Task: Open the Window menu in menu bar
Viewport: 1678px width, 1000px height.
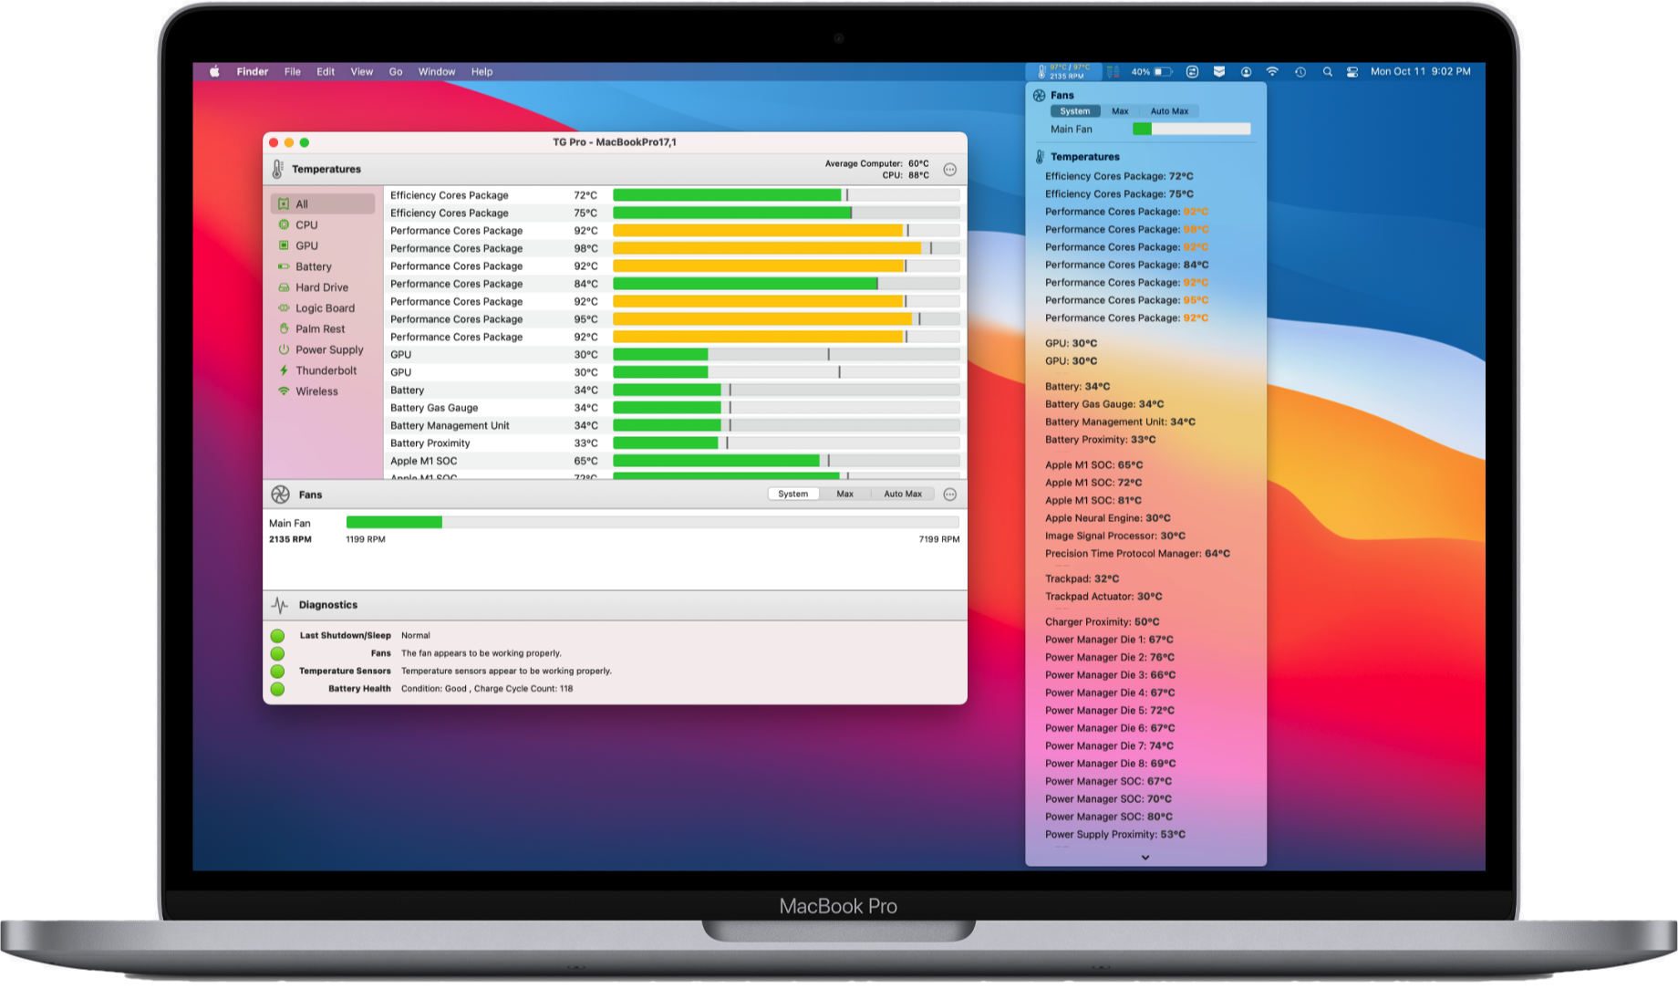Action: (x=436, y=71)
